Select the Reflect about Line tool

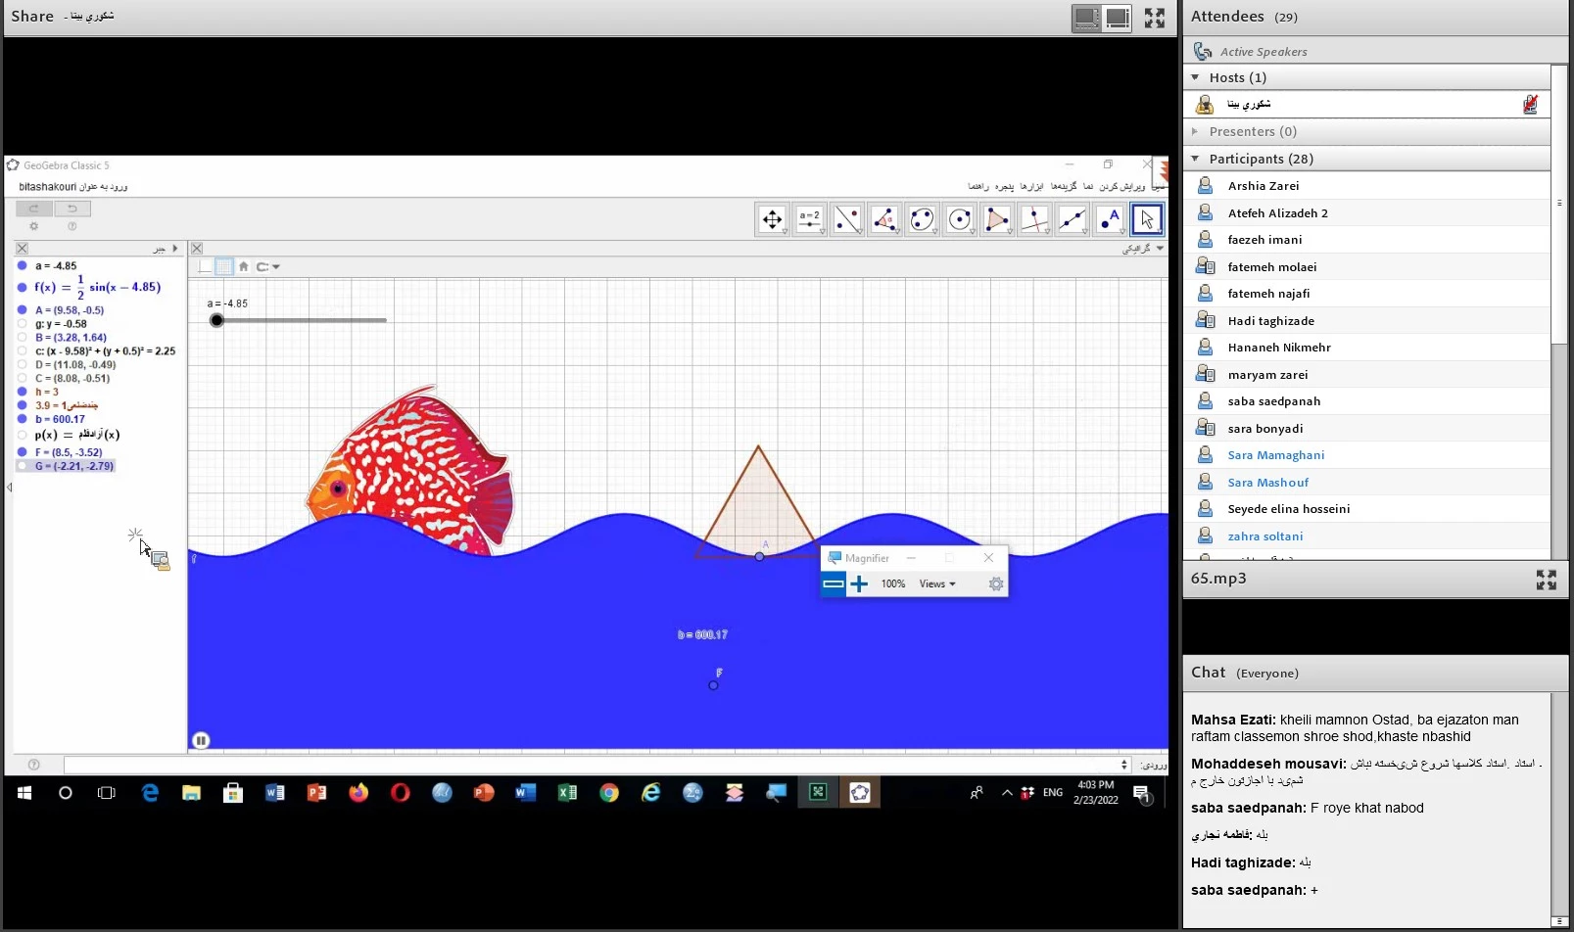click(846, 219)
